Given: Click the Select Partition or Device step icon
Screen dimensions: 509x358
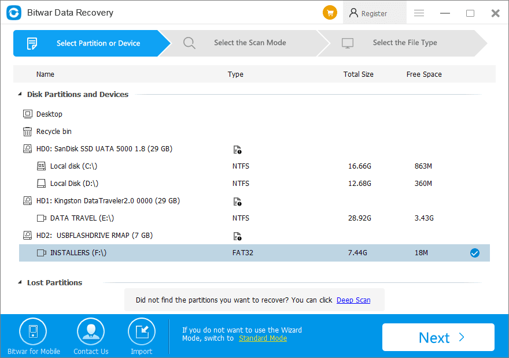Looking at the screenshot, I should click(x=32, y=43).
